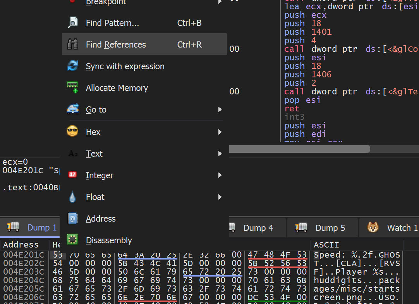Expand the Float submenu arrow
Viewport: 419px width, 304px height.
coord(220,197)
